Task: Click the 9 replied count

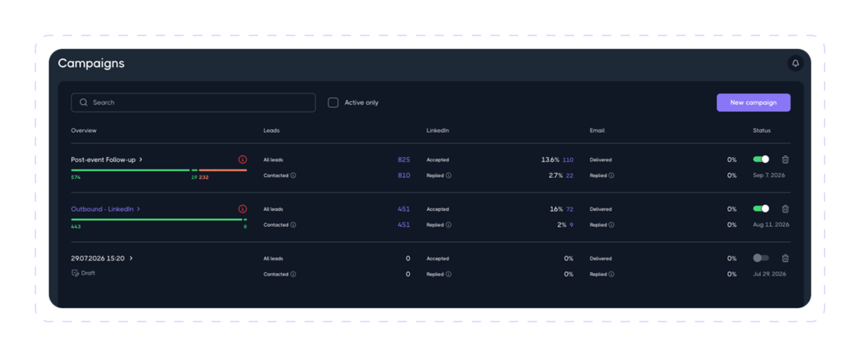Action: 571,225
